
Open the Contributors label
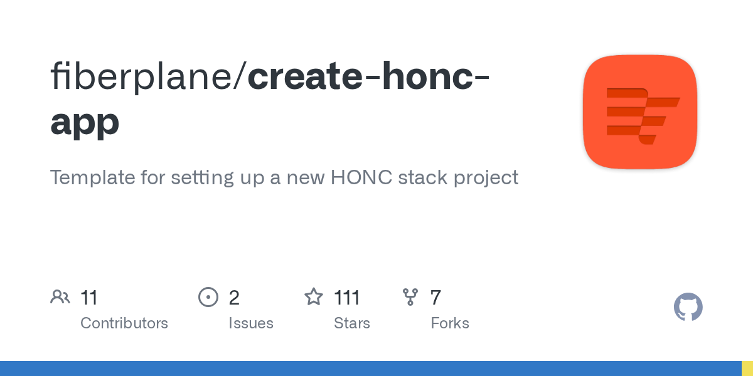click(124, 323)
